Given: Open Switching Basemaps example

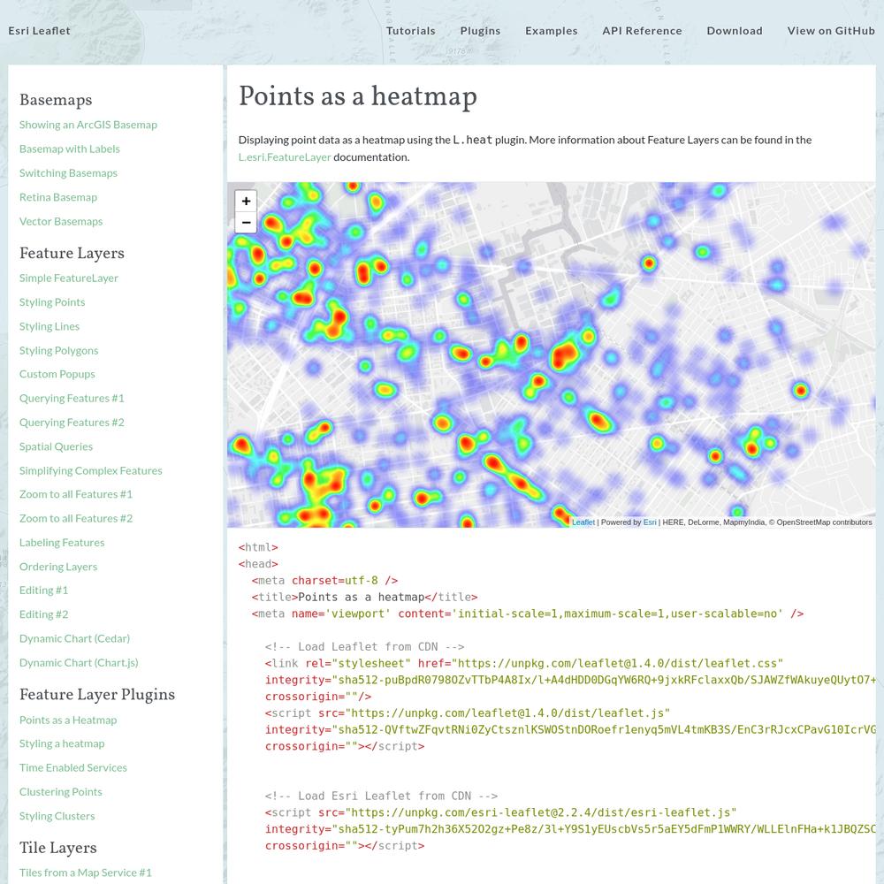Looking at the screenshot, I should coord(68,173).
